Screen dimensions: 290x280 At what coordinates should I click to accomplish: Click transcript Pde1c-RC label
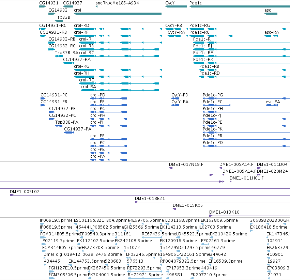point(199,32)
